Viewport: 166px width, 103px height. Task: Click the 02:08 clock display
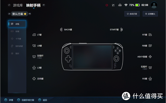point(145,5)
